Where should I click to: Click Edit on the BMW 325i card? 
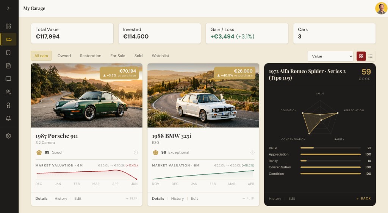194,198
